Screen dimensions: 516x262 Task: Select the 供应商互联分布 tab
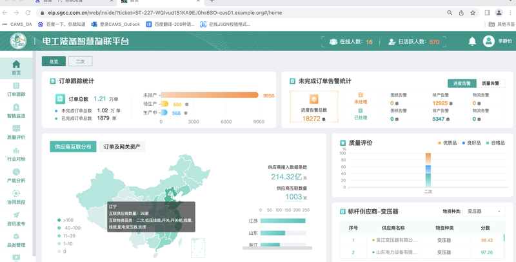pos(73,146)
